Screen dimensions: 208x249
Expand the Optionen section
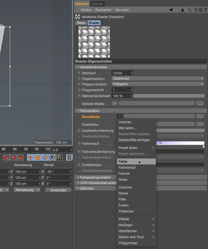[x=84, y=188]
